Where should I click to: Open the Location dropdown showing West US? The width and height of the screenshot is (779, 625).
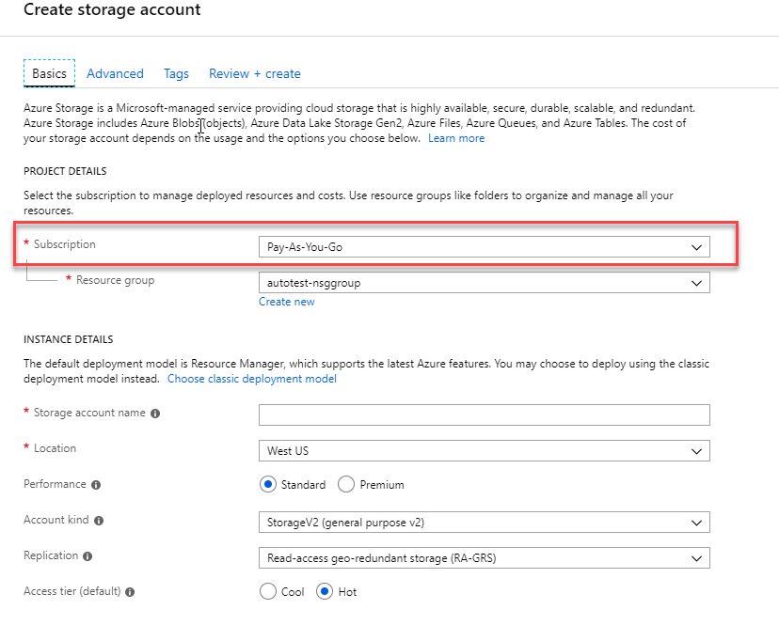click(484, 451)
